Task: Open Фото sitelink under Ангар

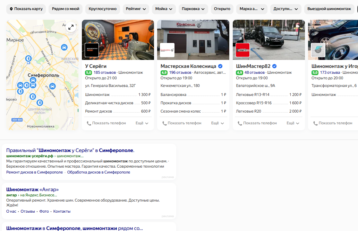Action: 44,211
